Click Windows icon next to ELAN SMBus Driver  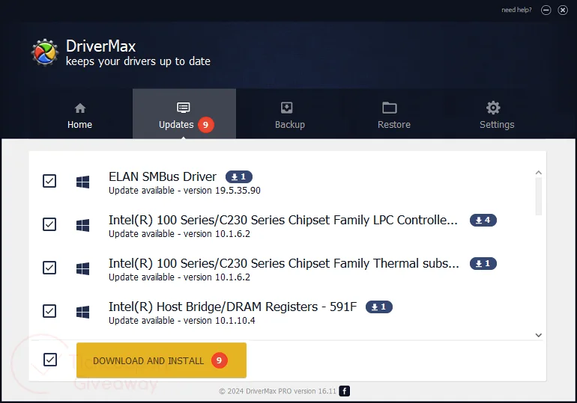82,182
